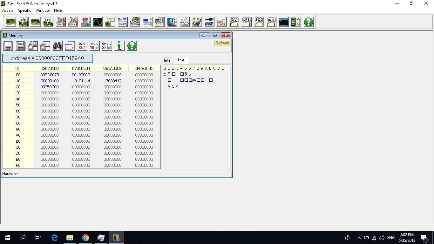
Task: Open the Specific menu
Action: pyautogui.click(x=24, y=10)
